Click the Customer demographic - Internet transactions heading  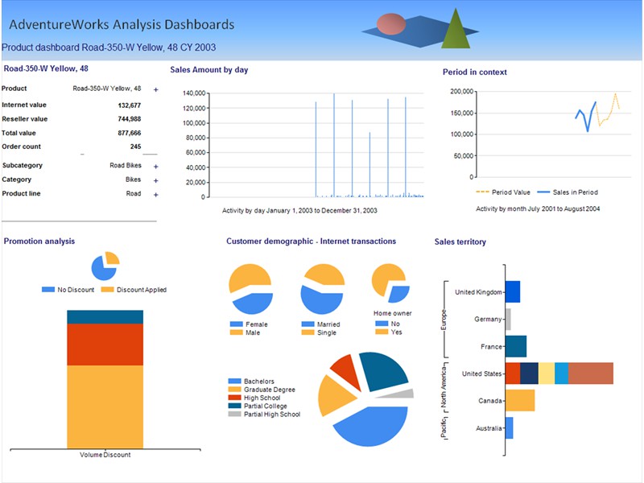(x=311, y=241)
